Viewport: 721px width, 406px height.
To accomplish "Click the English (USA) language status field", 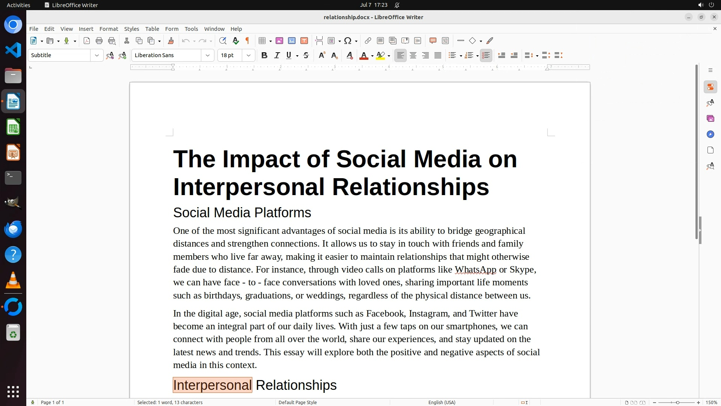I will click(x=442, y=402).
